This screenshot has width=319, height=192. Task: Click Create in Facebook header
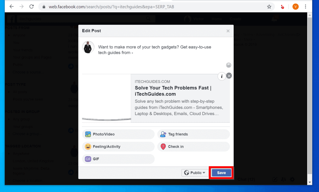(x=236, y=19)
